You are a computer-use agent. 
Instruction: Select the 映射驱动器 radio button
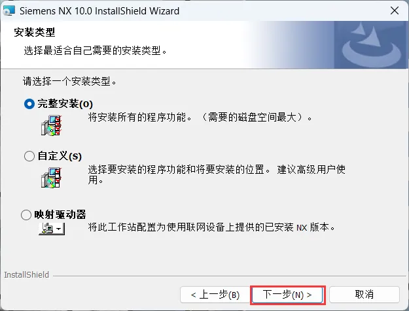click(x=26, y=215)
